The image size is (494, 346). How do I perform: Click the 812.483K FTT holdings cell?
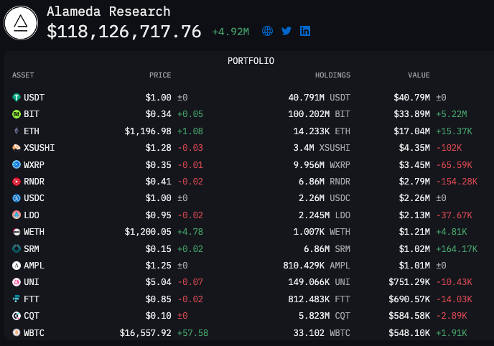(x=319, y=299)
